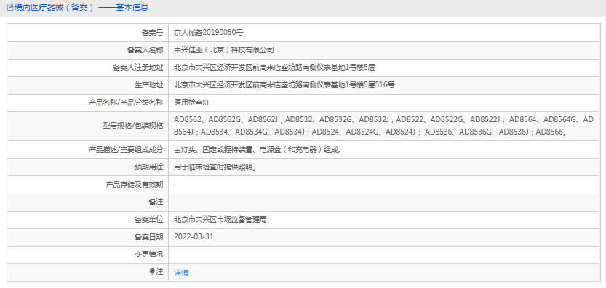The height and width of the screenshot is (288, 606).
Task: Click the 产品描述 text about 灯头 composition
Action: coord(258,150)
